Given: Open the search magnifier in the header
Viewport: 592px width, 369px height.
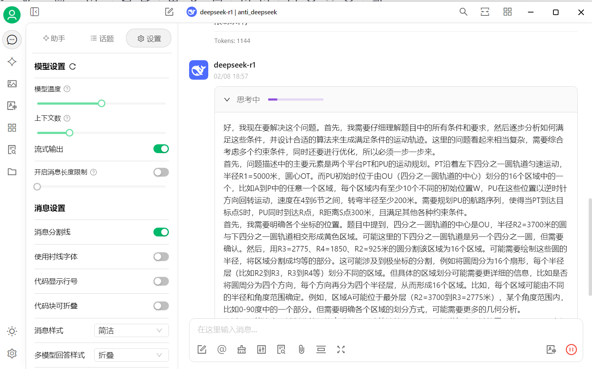Looking at the screenshot, I should [x=464, y=12].
